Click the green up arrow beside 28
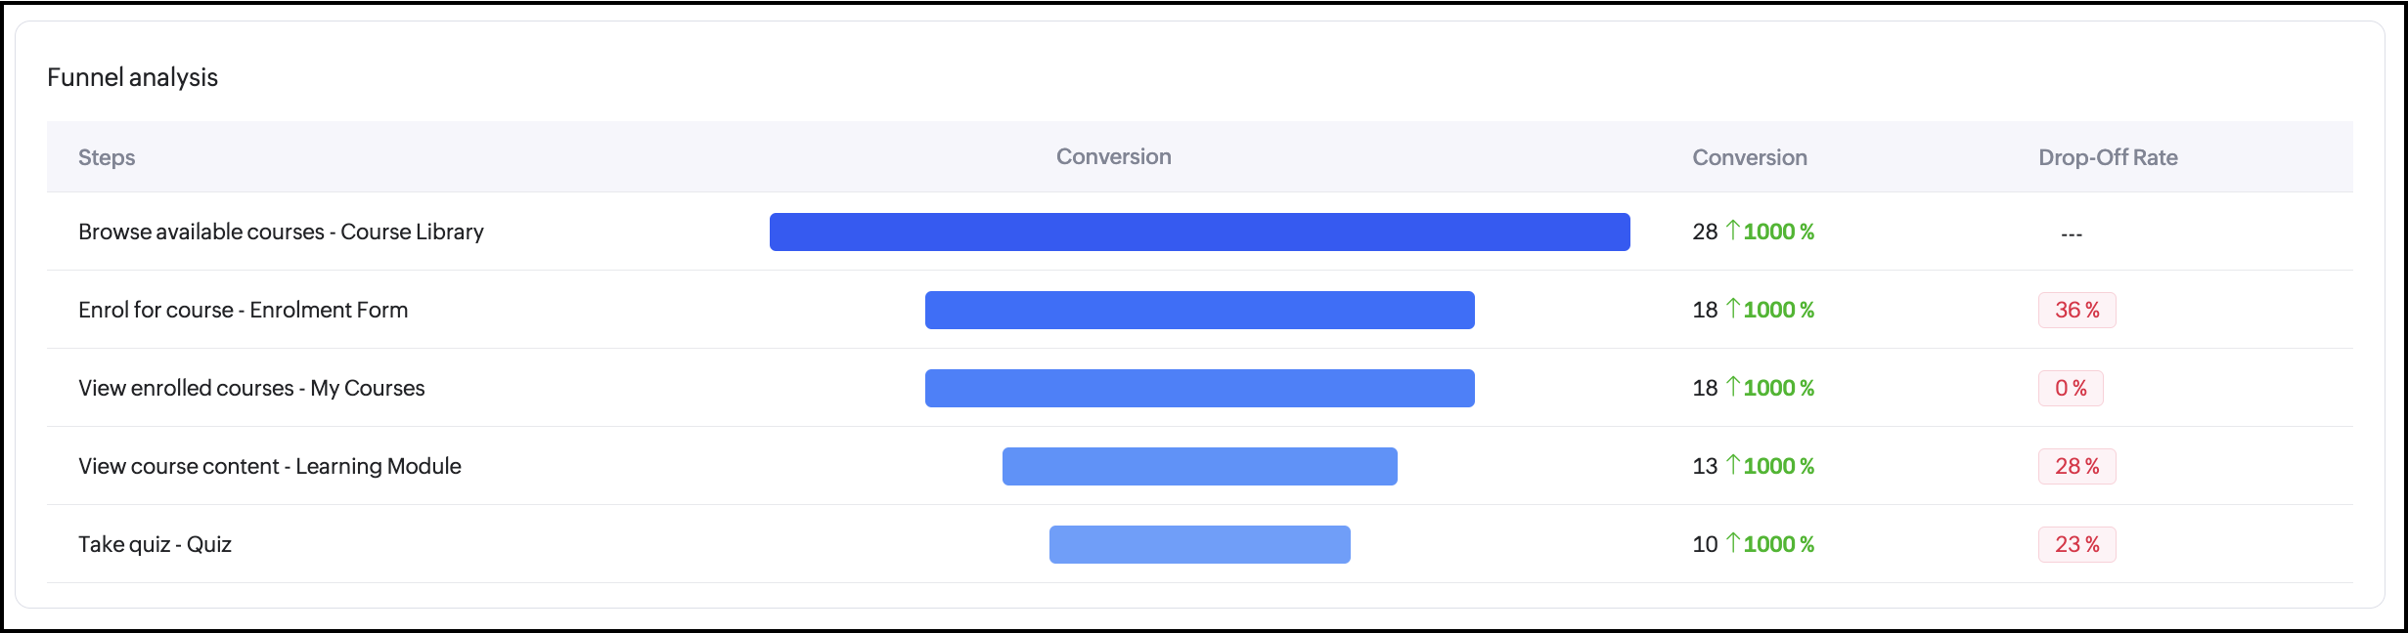2408x633 pixels. point(1732,231)
